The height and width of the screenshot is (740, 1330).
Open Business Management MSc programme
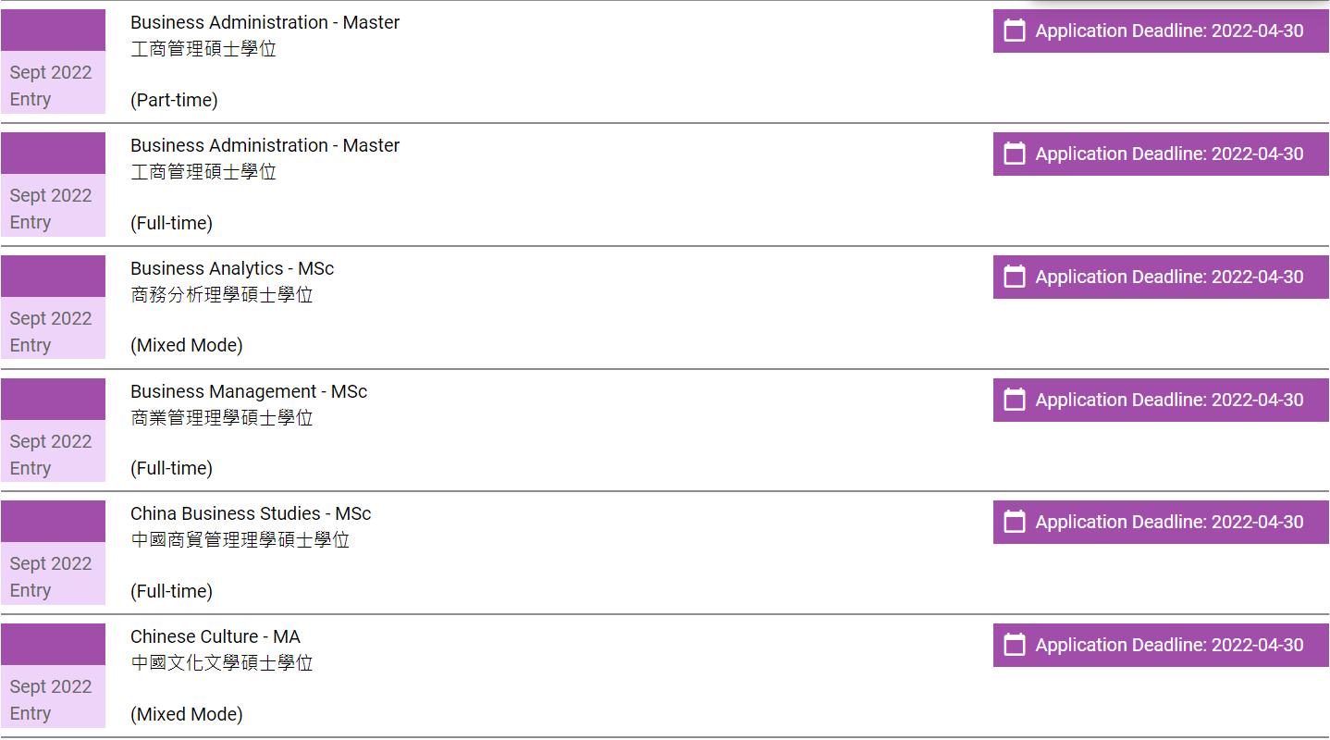[x=249, y=391]
